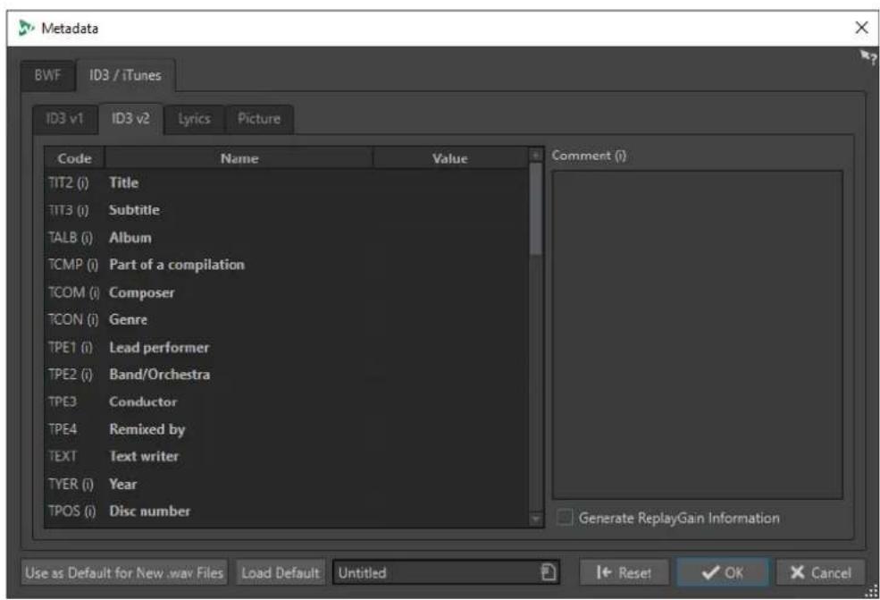The width and height of the screenshot is (880, 600).
Task: Click the What's This help arrow icon
Action: tap(868, 56)
